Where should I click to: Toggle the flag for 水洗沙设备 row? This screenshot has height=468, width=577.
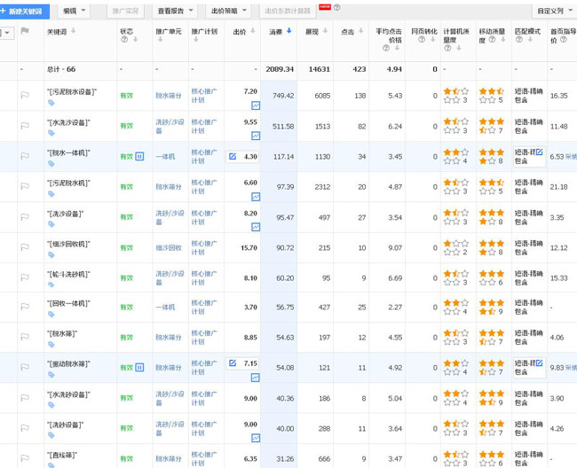(25, 126)
